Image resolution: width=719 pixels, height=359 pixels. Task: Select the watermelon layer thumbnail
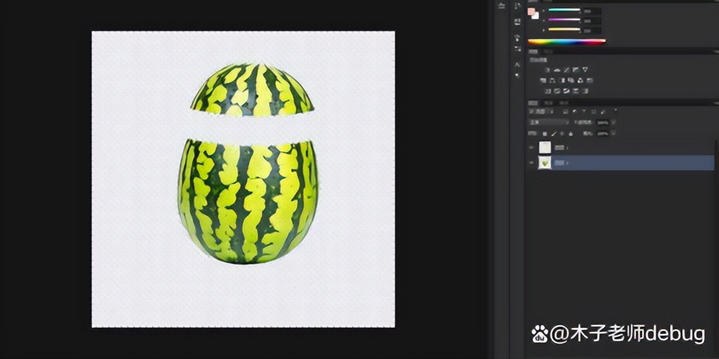[x=545, y=163]
